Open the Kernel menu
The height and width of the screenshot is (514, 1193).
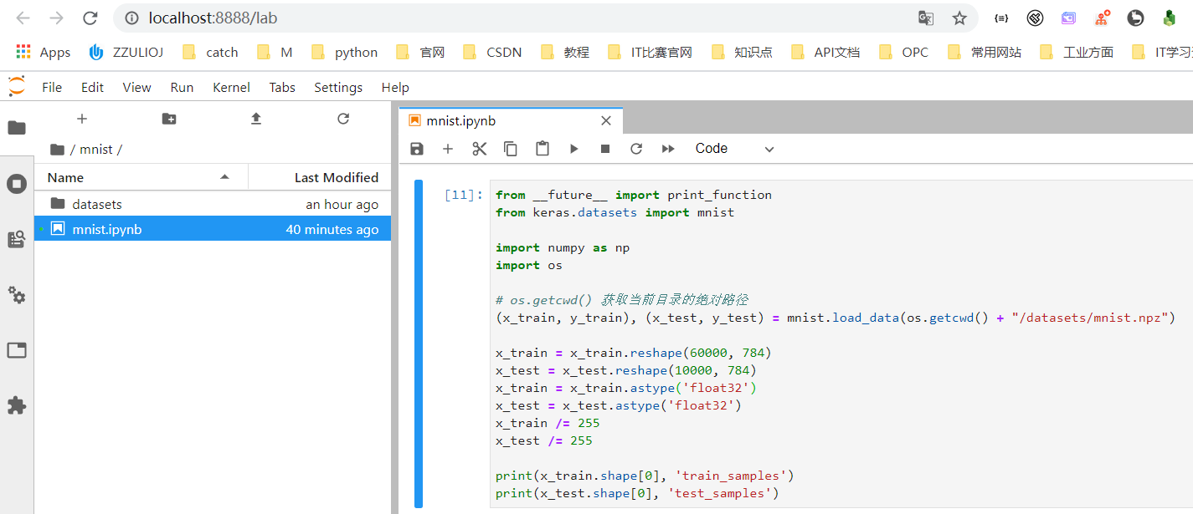pyautogui.click(x=231, y=87)
